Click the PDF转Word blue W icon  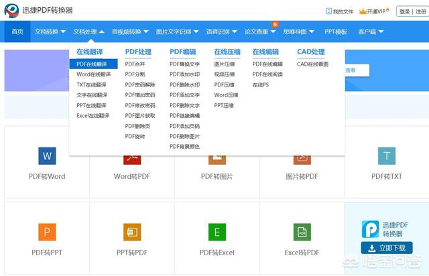pos(47,156)
